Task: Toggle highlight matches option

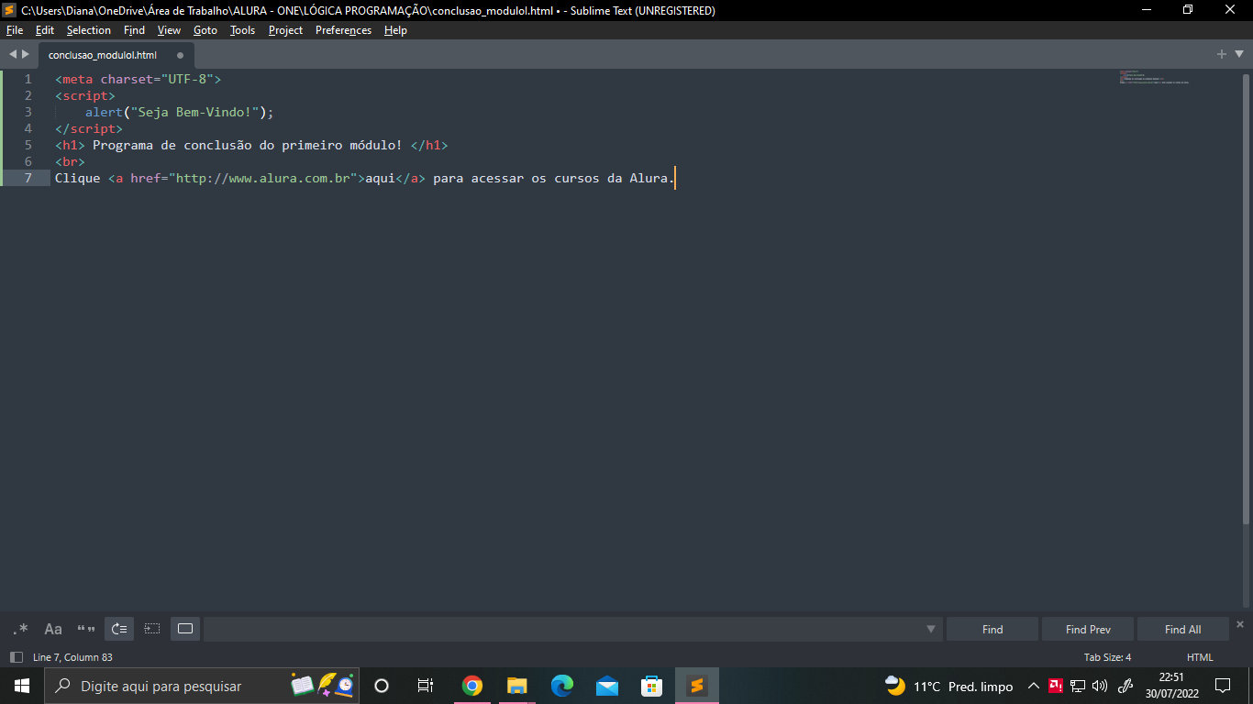Action: pyautogui.click(x=185, y=629)
